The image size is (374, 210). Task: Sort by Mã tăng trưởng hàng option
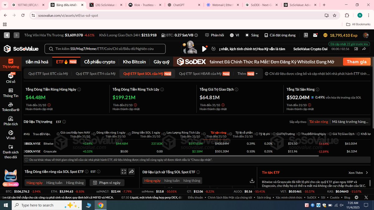(x=350, y=122)
